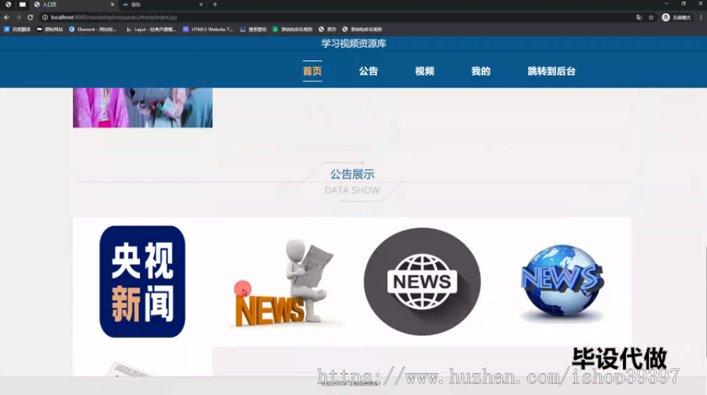Click the page vertical scrollbar thumb
Viewport: 707px width, 395px height.
click(x=705, y=302)
